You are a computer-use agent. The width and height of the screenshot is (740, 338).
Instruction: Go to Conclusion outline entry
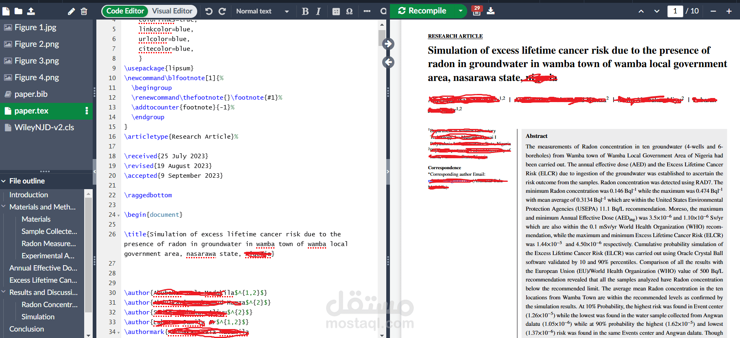[x=26, y=329]
